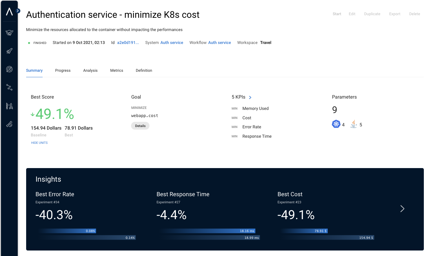Open the planet orbit icon in sidebar
The image size is (429, 256).
tap(9, 69)
